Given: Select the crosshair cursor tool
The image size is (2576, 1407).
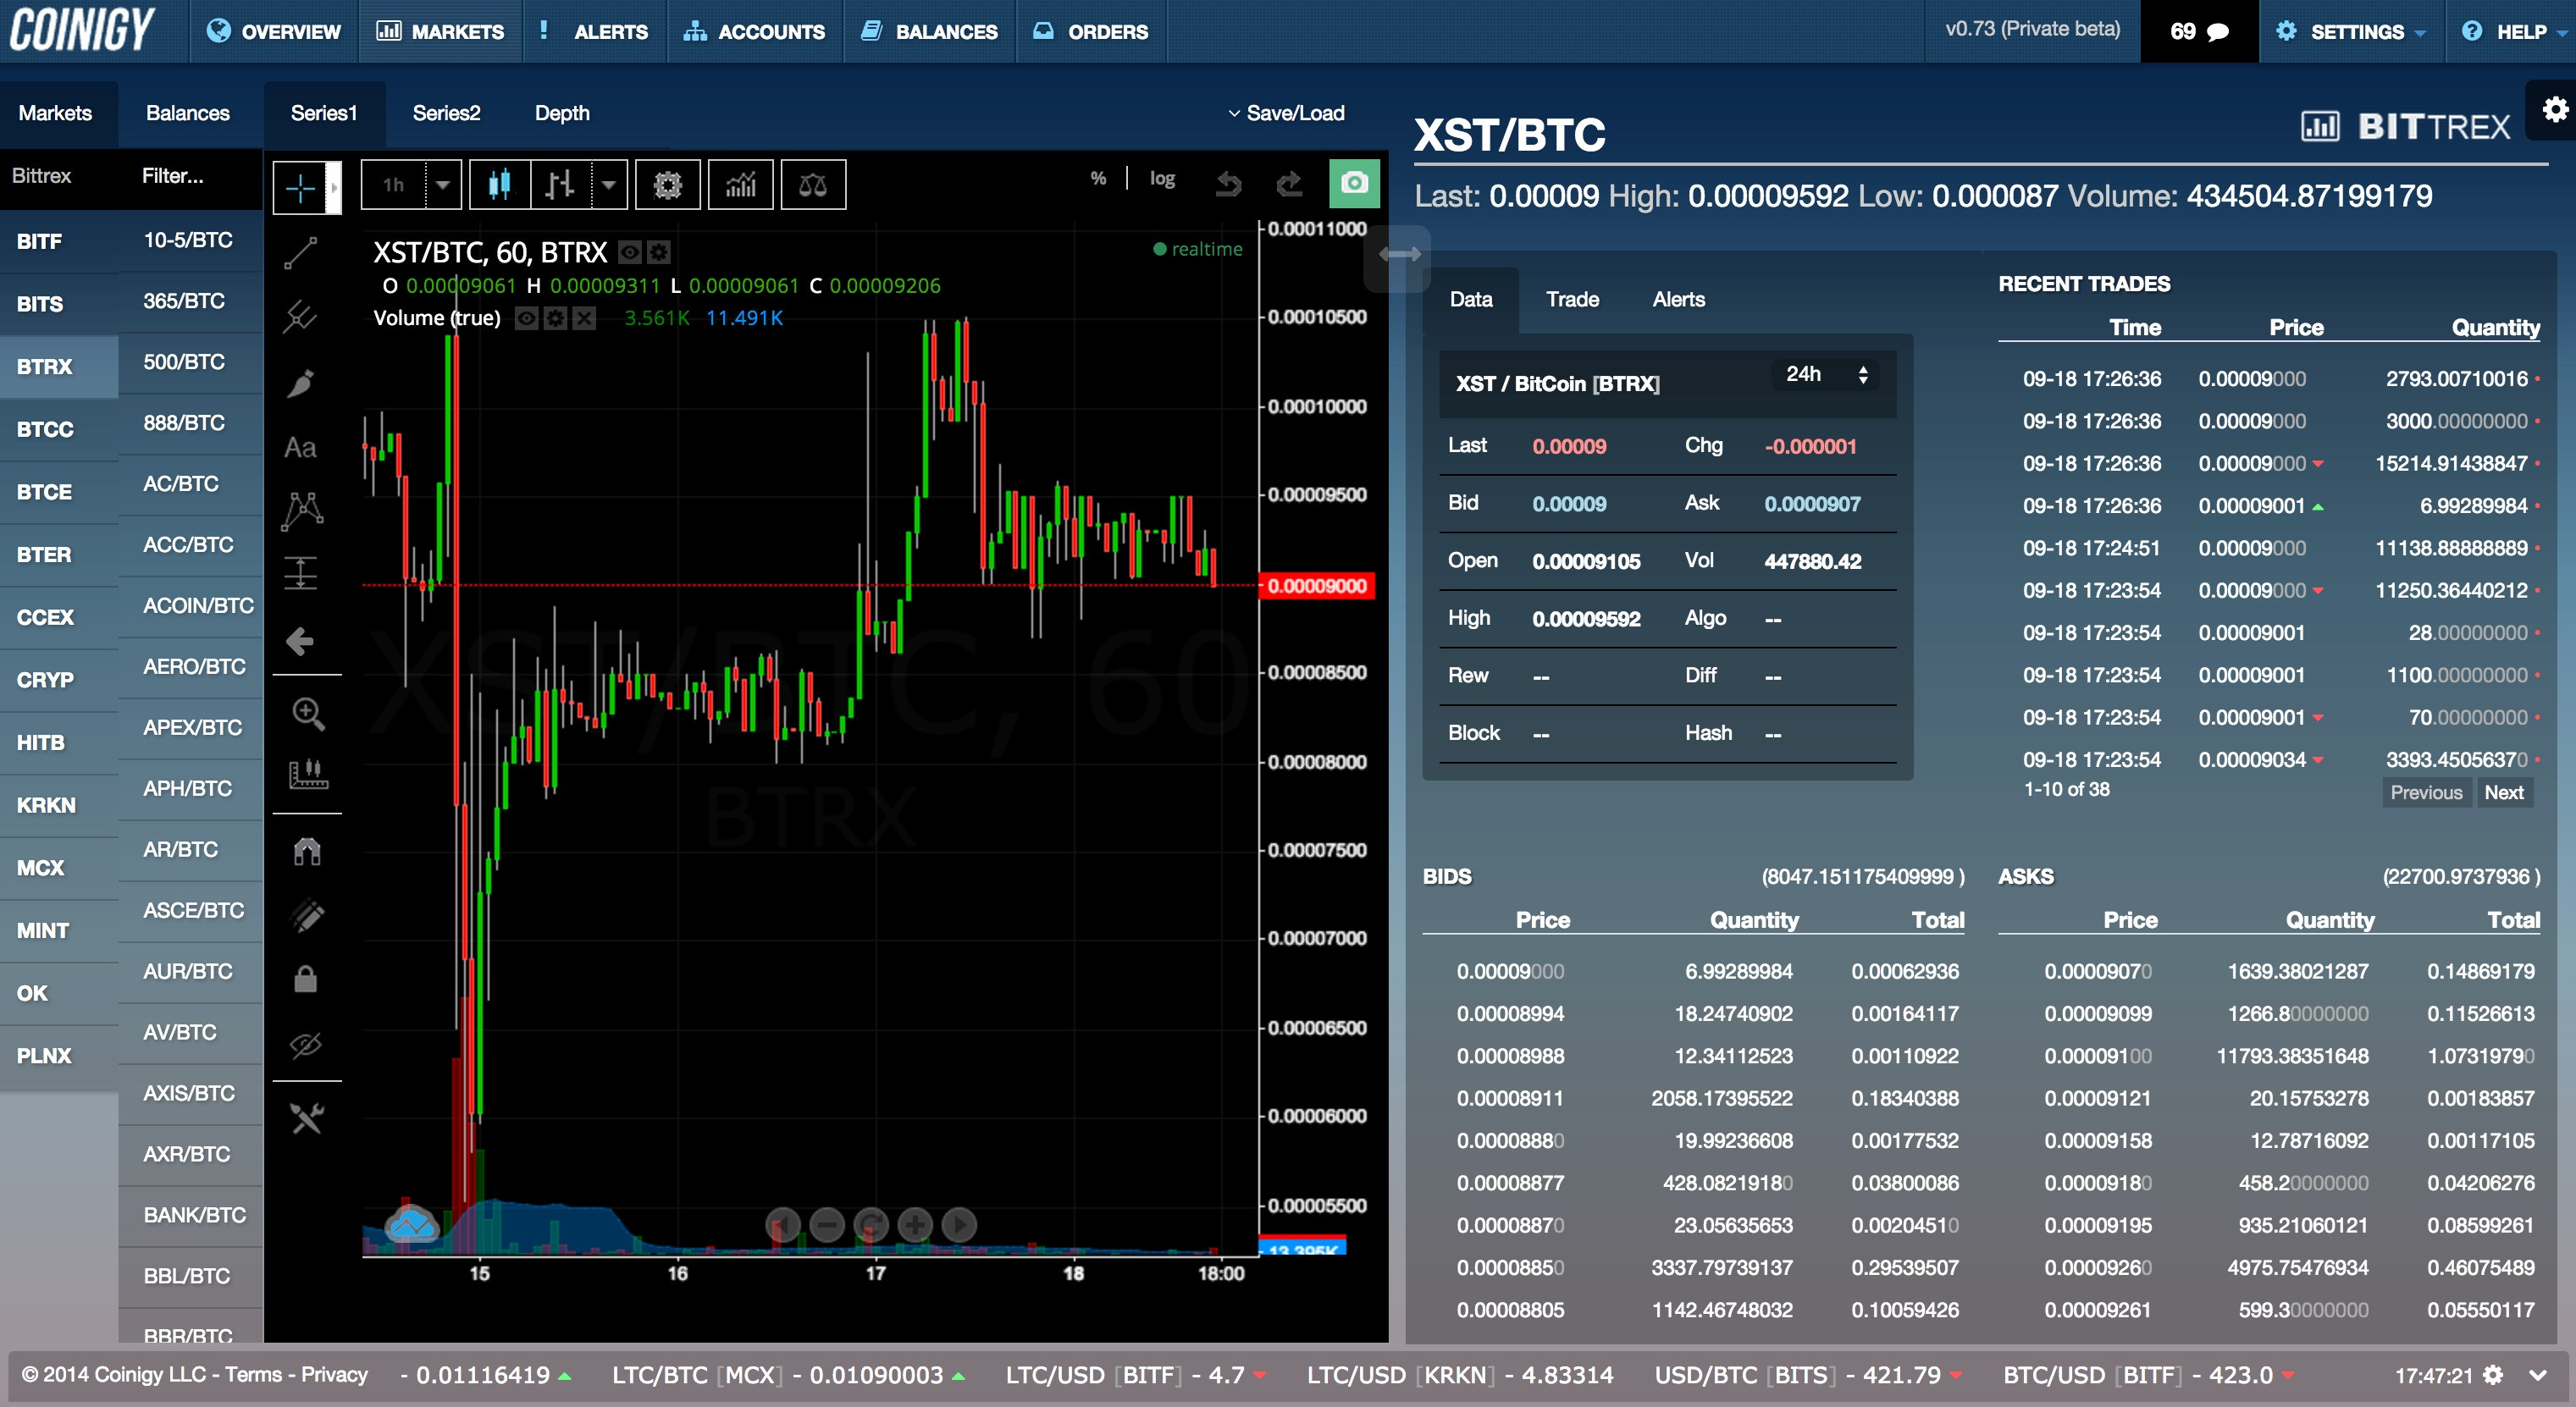Looking at the screenshot, I should pos(300,187).
